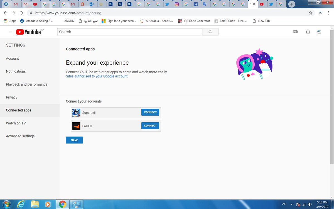Show hidden system tray icons
Screen dimensions: 334x209
[x=291, y=204]
